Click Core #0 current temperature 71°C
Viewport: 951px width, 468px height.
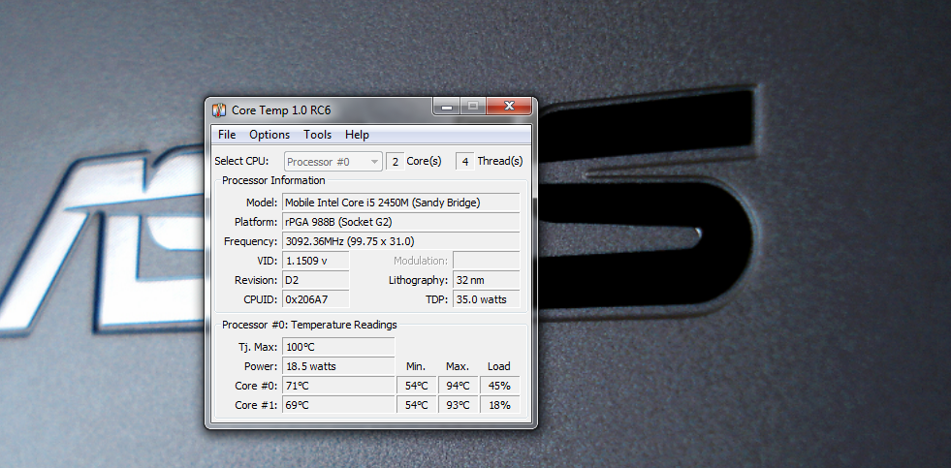338,386
